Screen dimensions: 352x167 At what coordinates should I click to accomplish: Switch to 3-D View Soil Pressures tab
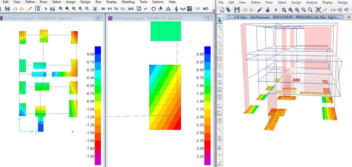(286, 17)
